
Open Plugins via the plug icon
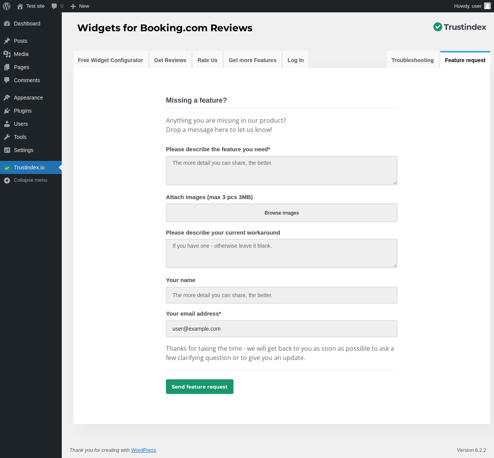coord(7,111)
